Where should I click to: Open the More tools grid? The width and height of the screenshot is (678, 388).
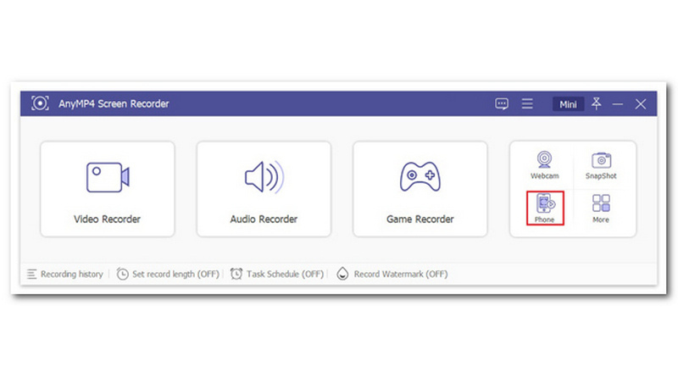[601, 208]
